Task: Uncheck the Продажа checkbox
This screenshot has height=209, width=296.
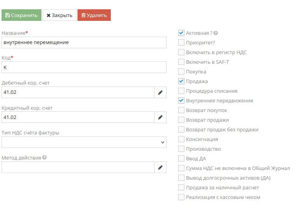Action: (x=181, y=82)
